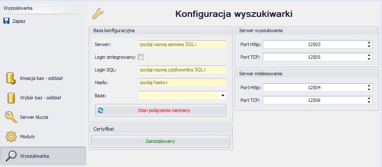Click the refresh arrows icon on connection button

click(x=100, y=110)
